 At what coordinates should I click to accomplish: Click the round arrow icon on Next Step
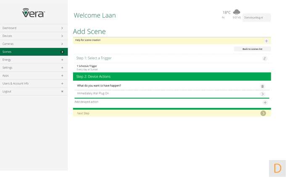tap(263, 113)
